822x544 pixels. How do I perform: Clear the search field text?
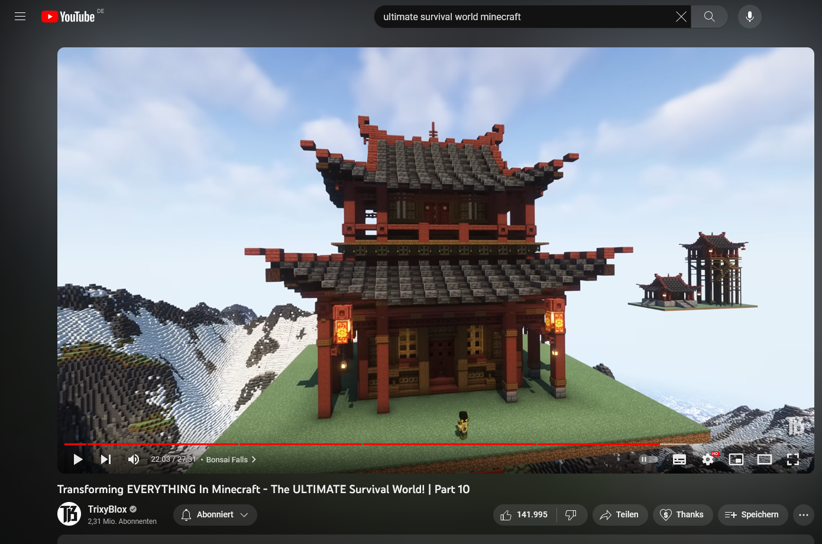[681, 17]
